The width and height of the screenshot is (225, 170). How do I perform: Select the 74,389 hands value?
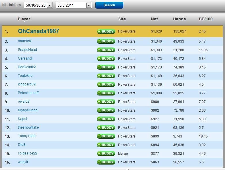[x=179, y=67]
